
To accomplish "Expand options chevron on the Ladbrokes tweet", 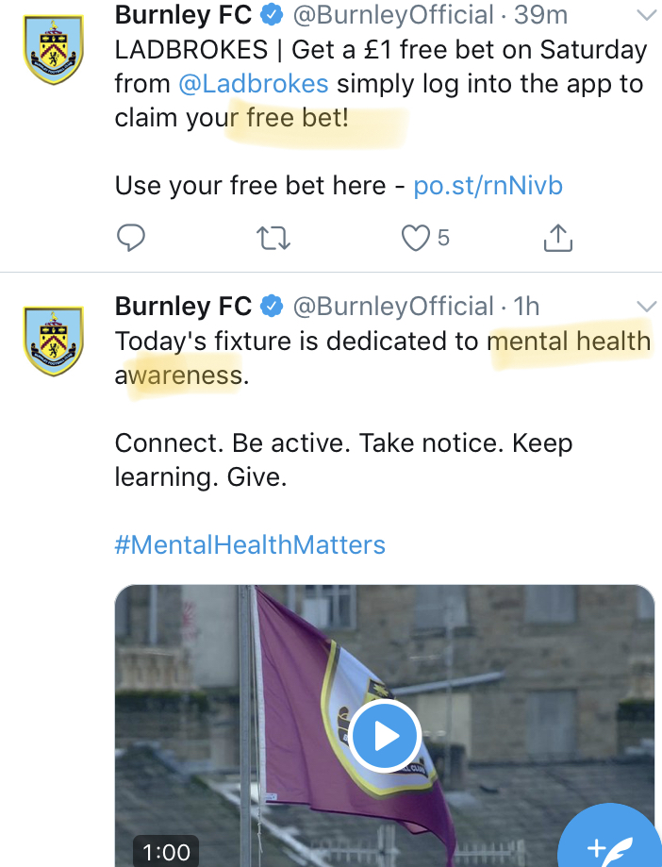I will tap(646, 15).
